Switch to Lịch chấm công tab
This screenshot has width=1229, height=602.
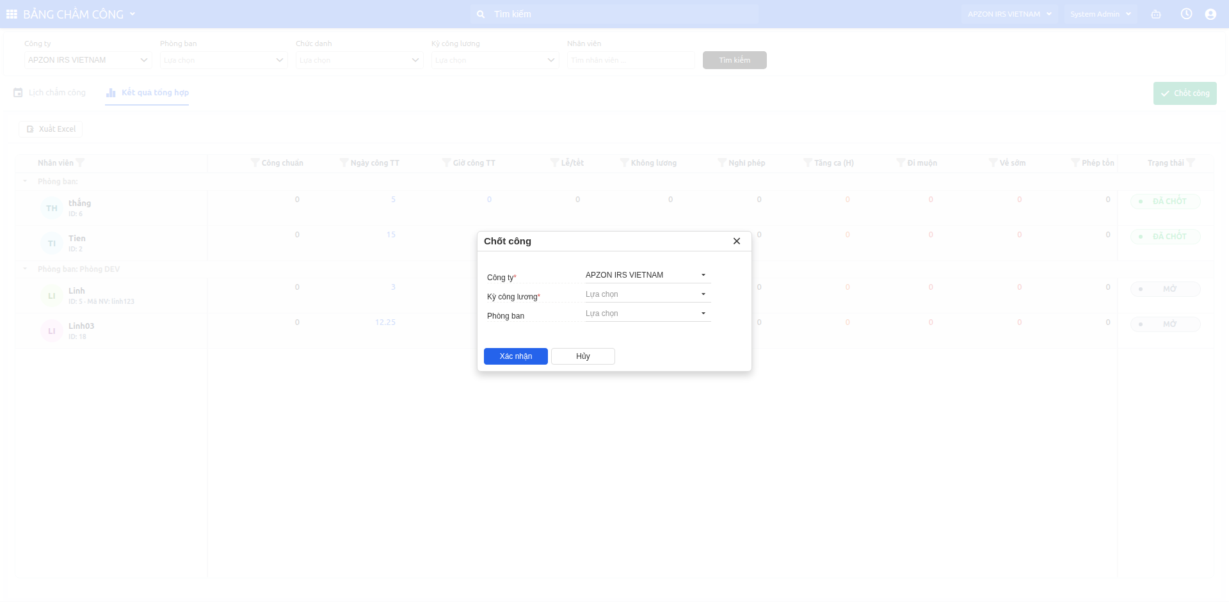click(49, 93)
